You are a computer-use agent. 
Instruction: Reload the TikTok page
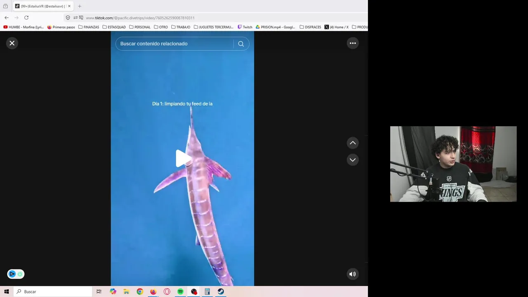[26, 18]
